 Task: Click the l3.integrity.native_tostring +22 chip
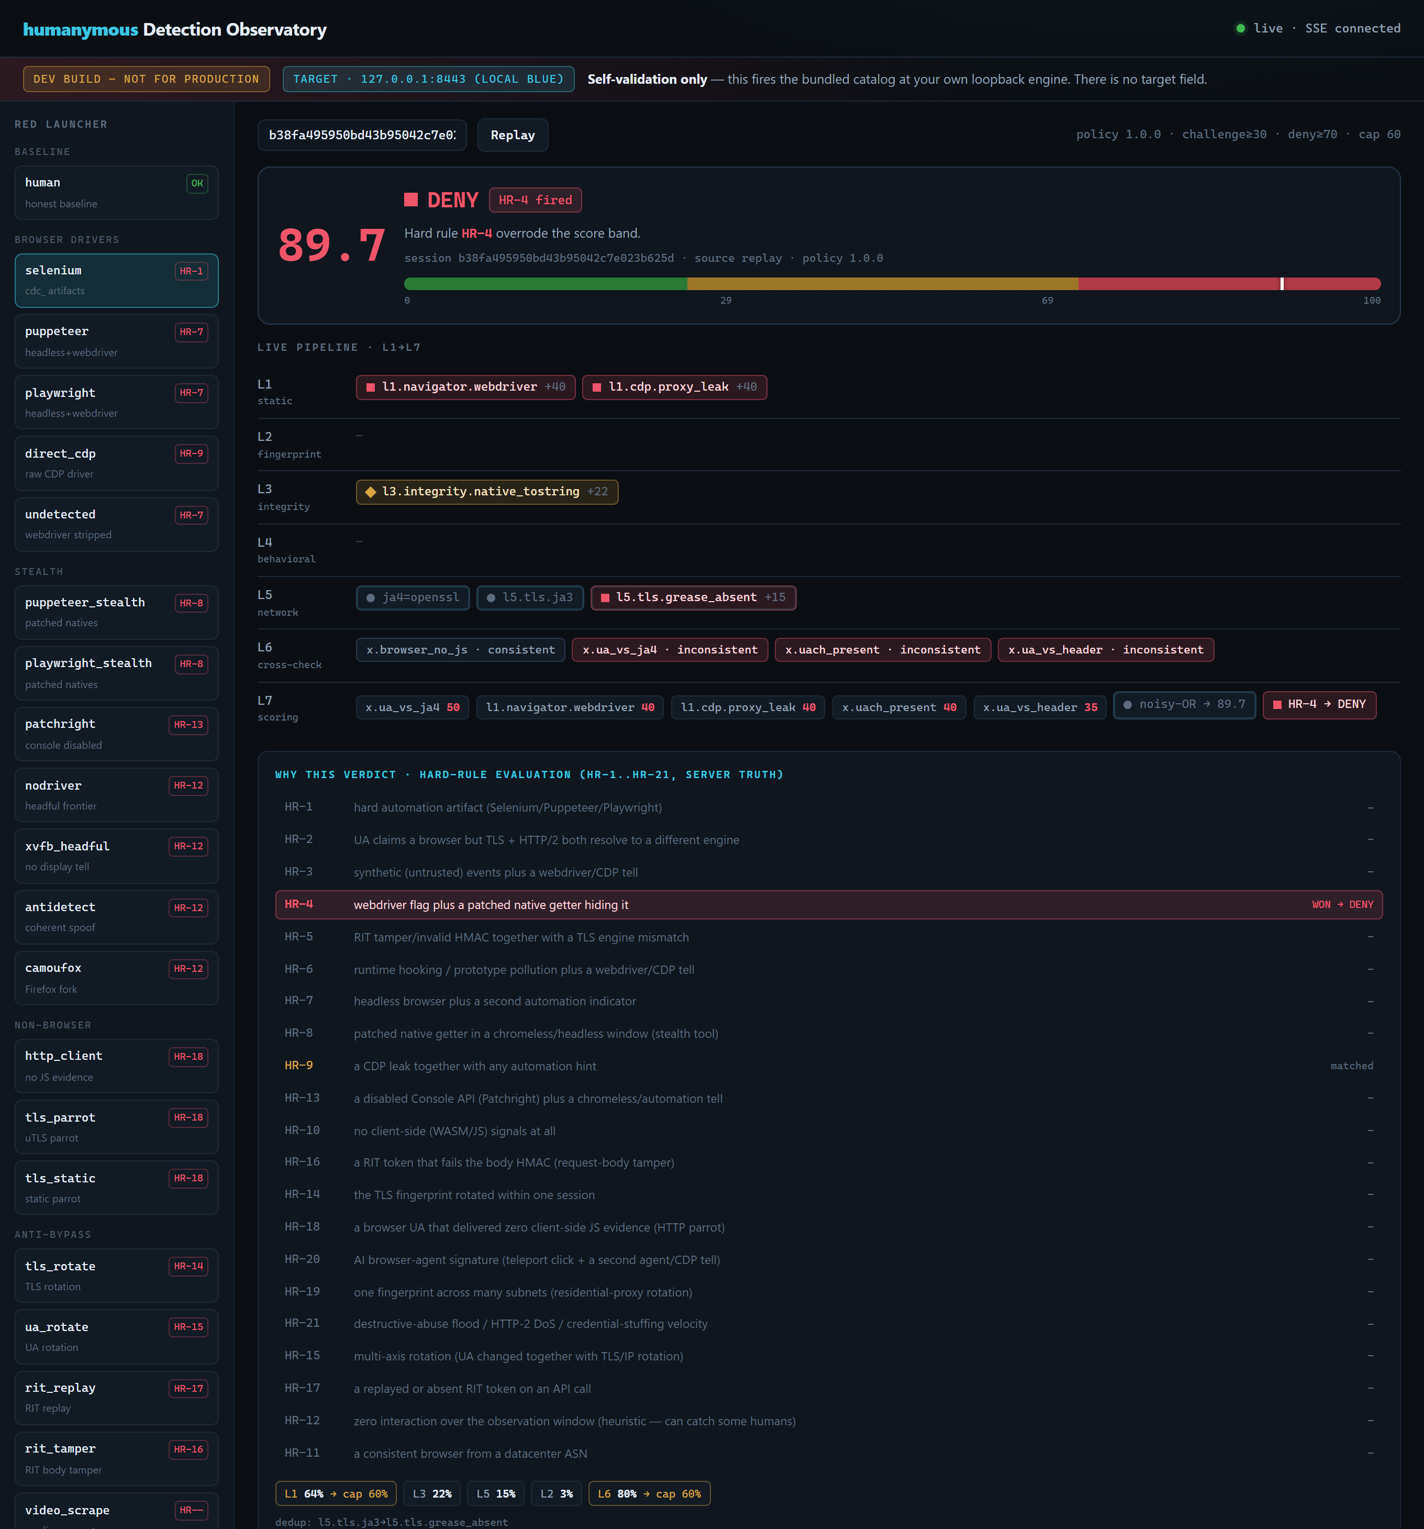pos(487,492)
